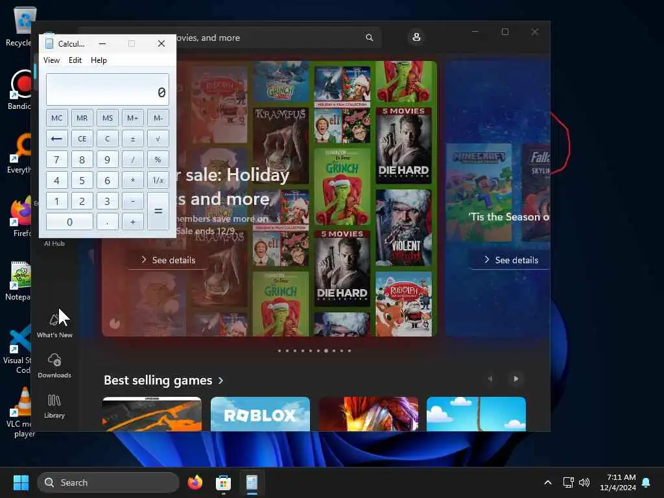Click the Microsoft Store search box
Image resolution: width=664 pixels, height=498 pixels.
[x=271, y=38]
